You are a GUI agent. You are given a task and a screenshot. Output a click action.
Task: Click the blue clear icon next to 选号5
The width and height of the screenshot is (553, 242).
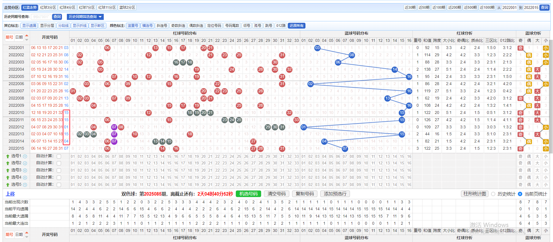25,185
